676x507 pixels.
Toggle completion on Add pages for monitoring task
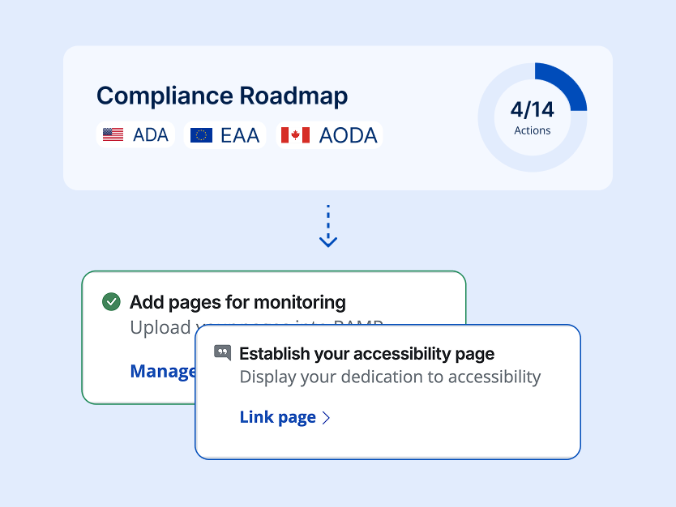click(x=112, y=301)
